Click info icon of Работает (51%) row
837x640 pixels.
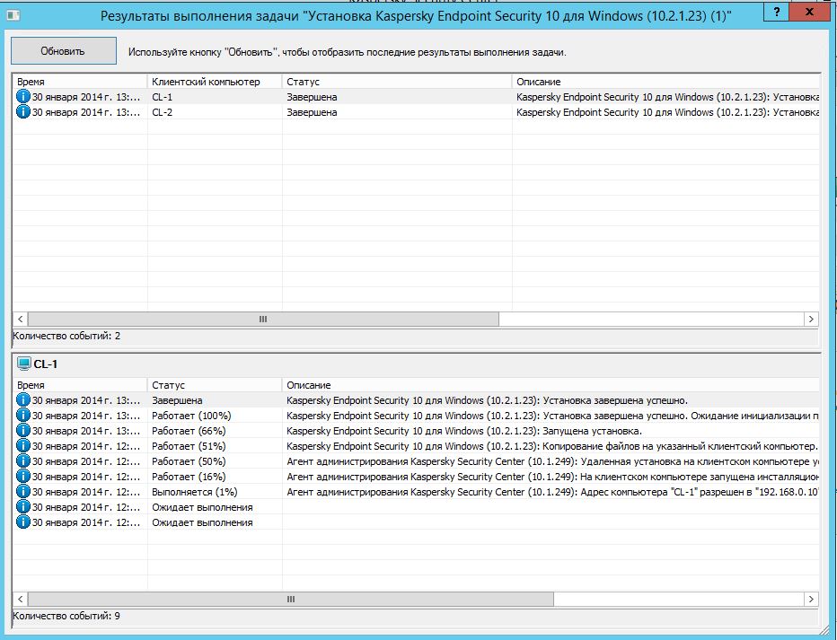click(23, 446)
